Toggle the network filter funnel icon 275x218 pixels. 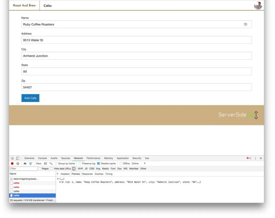[x=31, y=163]
